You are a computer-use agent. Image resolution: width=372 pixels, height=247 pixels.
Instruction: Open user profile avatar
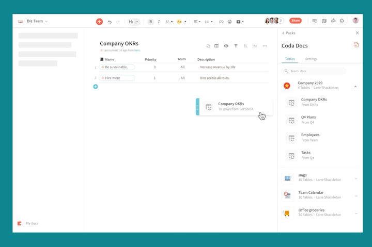(x=355, y=21)
